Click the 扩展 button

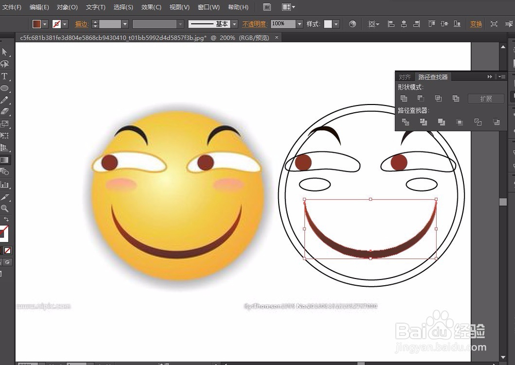(x=486, y=98)
